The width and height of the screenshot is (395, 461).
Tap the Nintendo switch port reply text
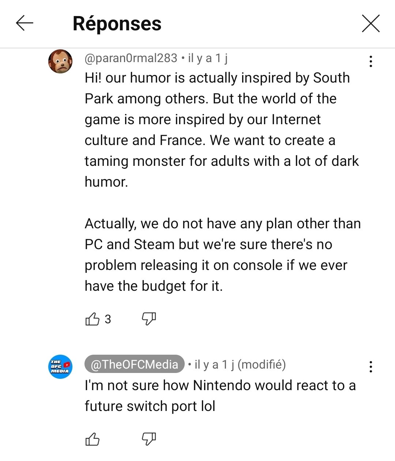coord(219,396)
